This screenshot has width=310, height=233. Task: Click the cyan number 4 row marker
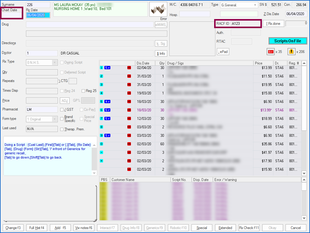click(102, 93)
